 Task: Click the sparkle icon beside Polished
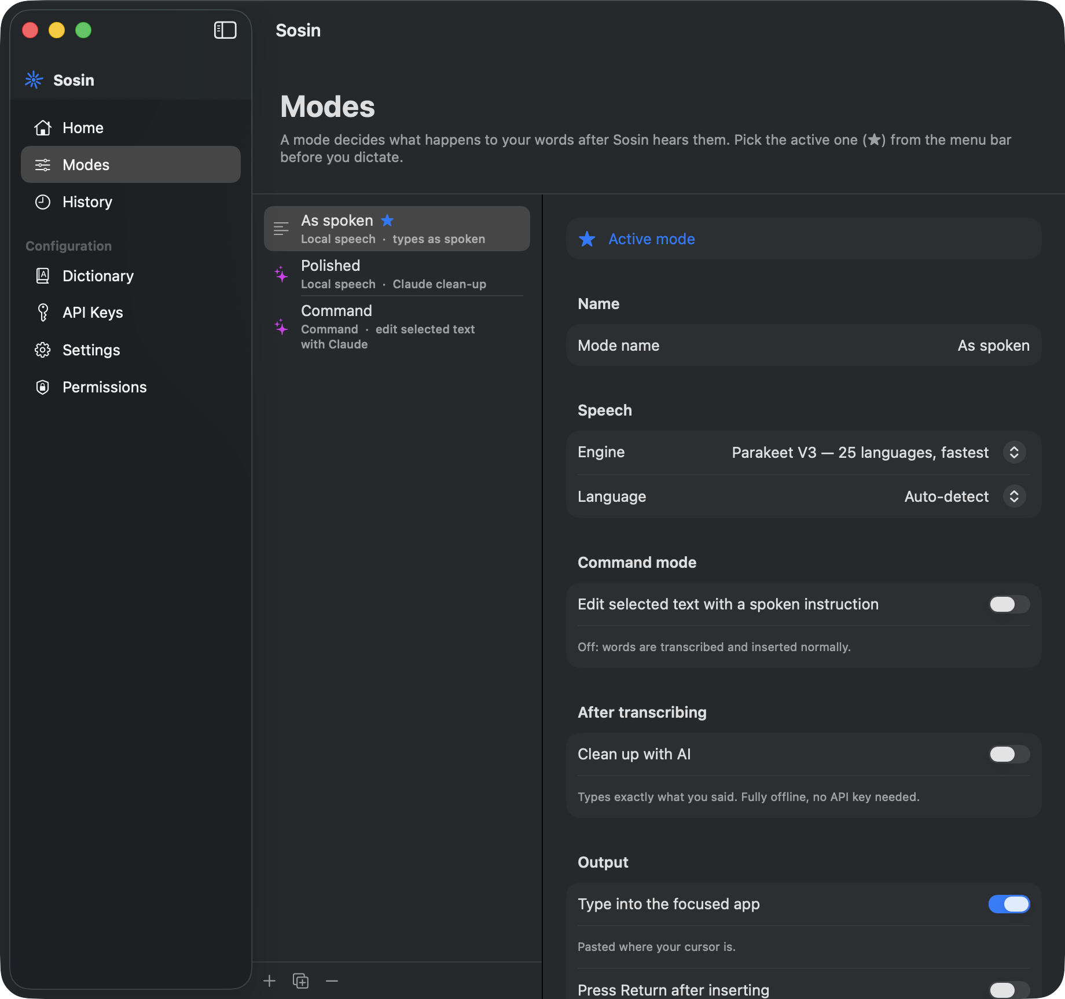tap(281, 274)
